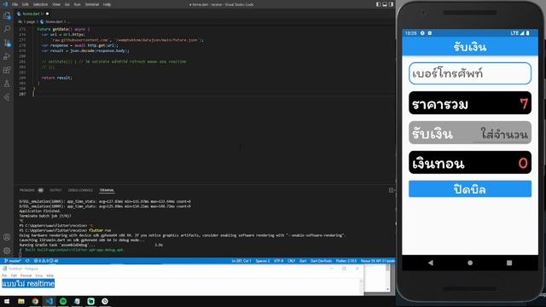Image resolution: width=546 pixels, height=307 pixels.
Task: Open the Selection menu in VS Code
Action: tap(40, 4)
